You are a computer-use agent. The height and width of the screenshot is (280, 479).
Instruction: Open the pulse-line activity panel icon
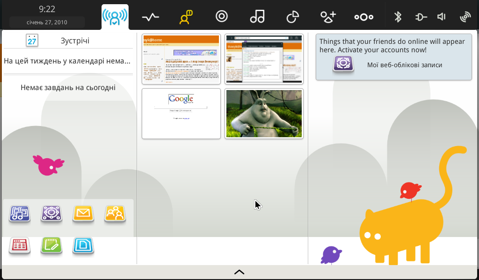151,17
